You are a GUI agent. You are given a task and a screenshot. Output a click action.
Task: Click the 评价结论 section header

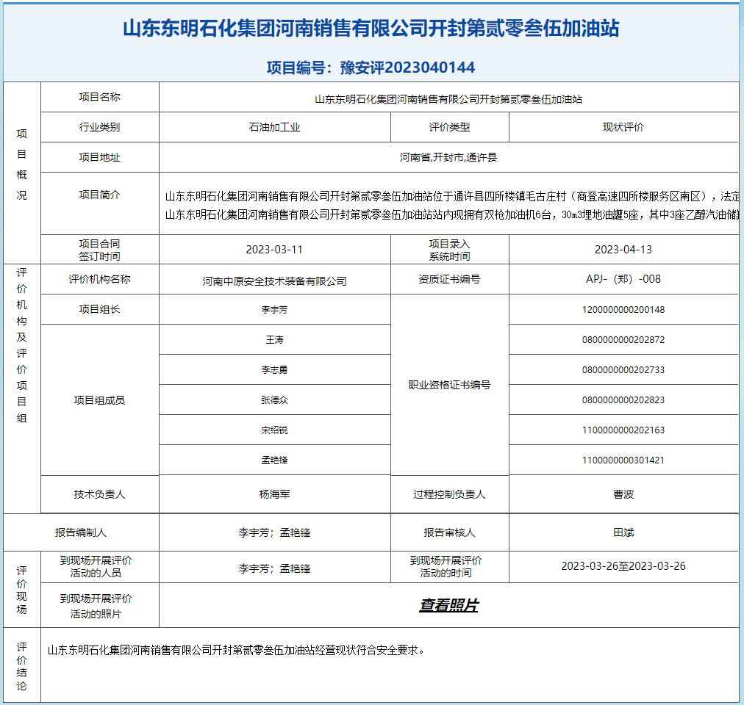point(22,666)
